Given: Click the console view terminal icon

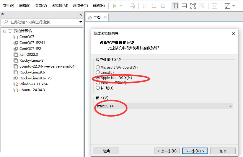Looking at the screenshot, I should tap(214, 6).
